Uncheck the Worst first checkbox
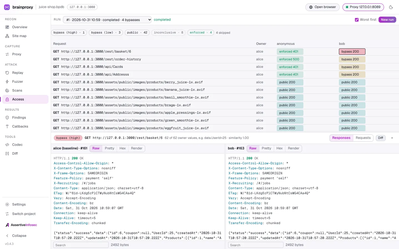Viewport: 399px width, 249px height. click(357, 20)
